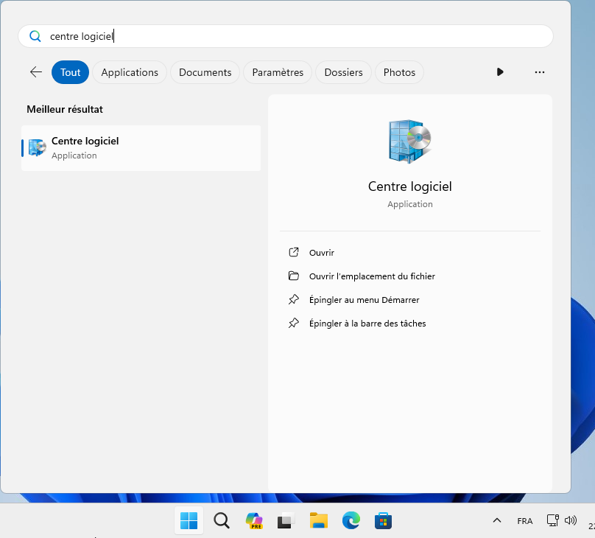Click the pin icon beside Épingler au menu Démarrer
Viewport: 595px width, 538px height.
(294, 299)
